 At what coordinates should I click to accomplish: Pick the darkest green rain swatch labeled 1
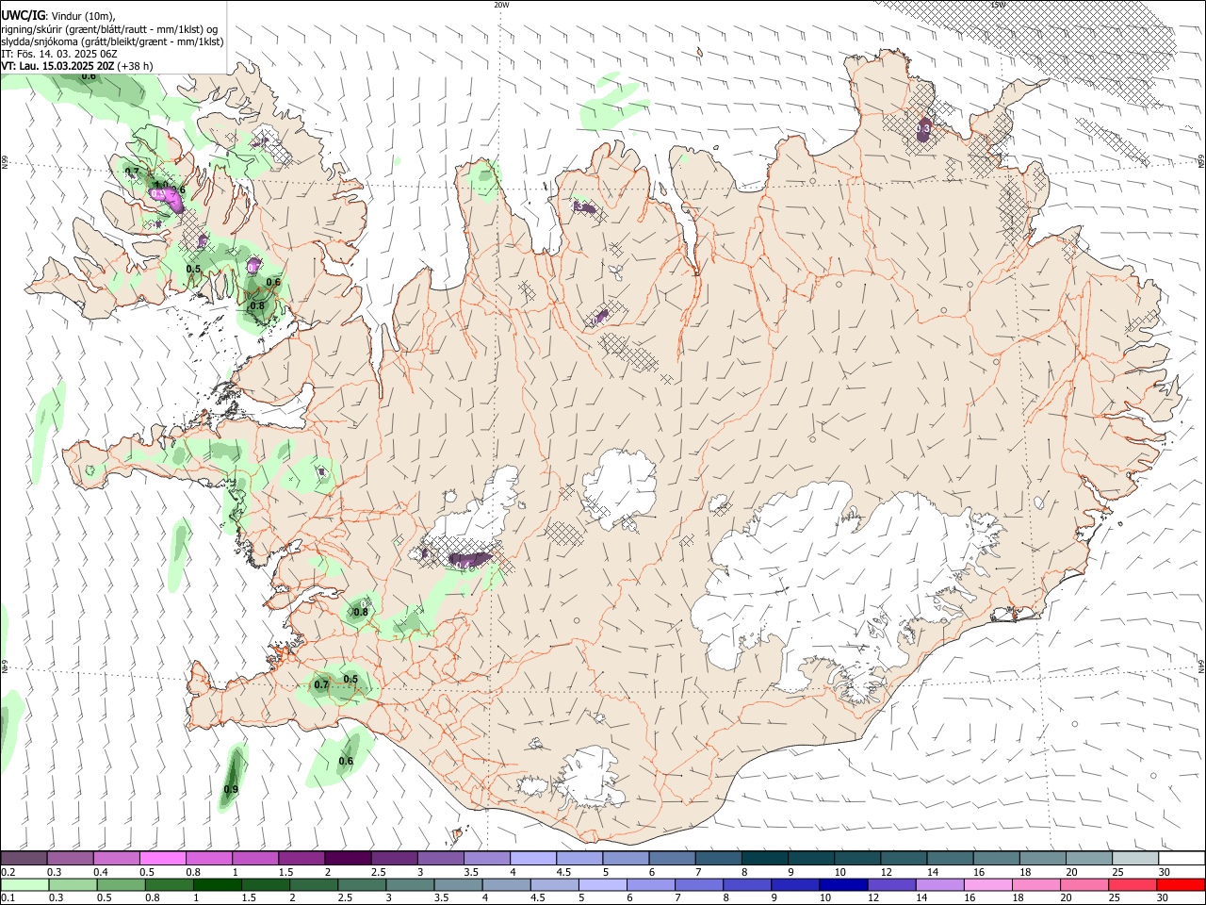[217, 884]
